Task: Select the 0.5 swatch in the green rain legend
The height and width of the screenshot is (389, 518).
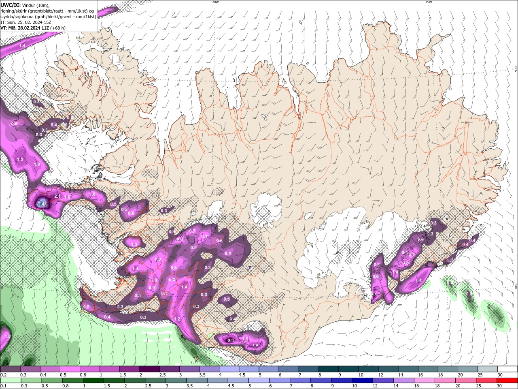Action: (52, 380)
